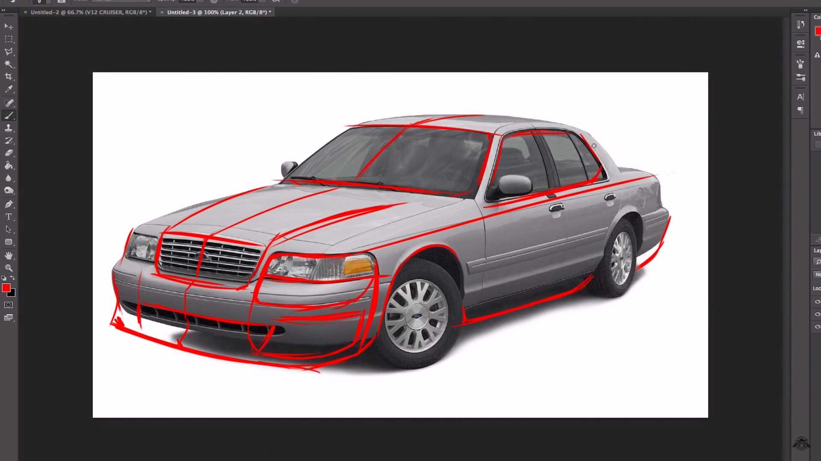Select the Paint Bucket tool
This screenshot has width=821, height=461.
coord(9,166)
